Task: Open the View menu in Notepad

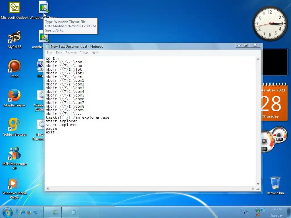Action: 84,53
